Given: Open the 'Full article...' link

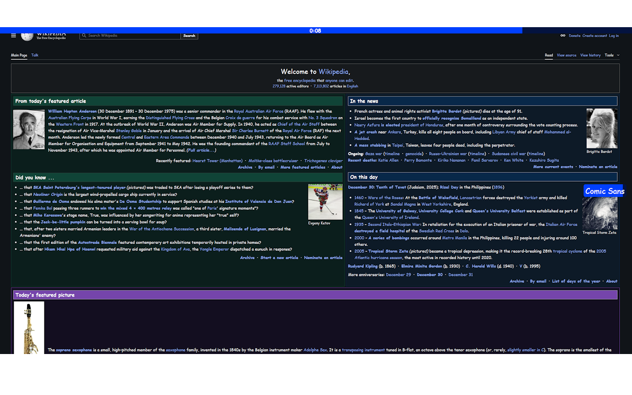Looking at the screenshot, I should (x=201, y=150).
